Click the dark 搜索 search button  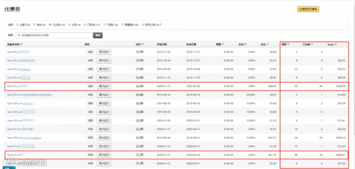98,35
